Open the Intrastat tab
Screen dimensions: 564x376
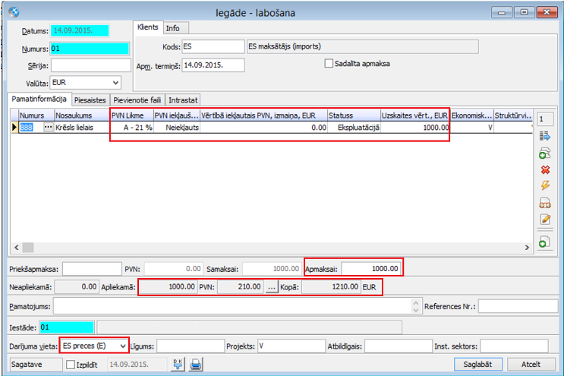[183, 100]
